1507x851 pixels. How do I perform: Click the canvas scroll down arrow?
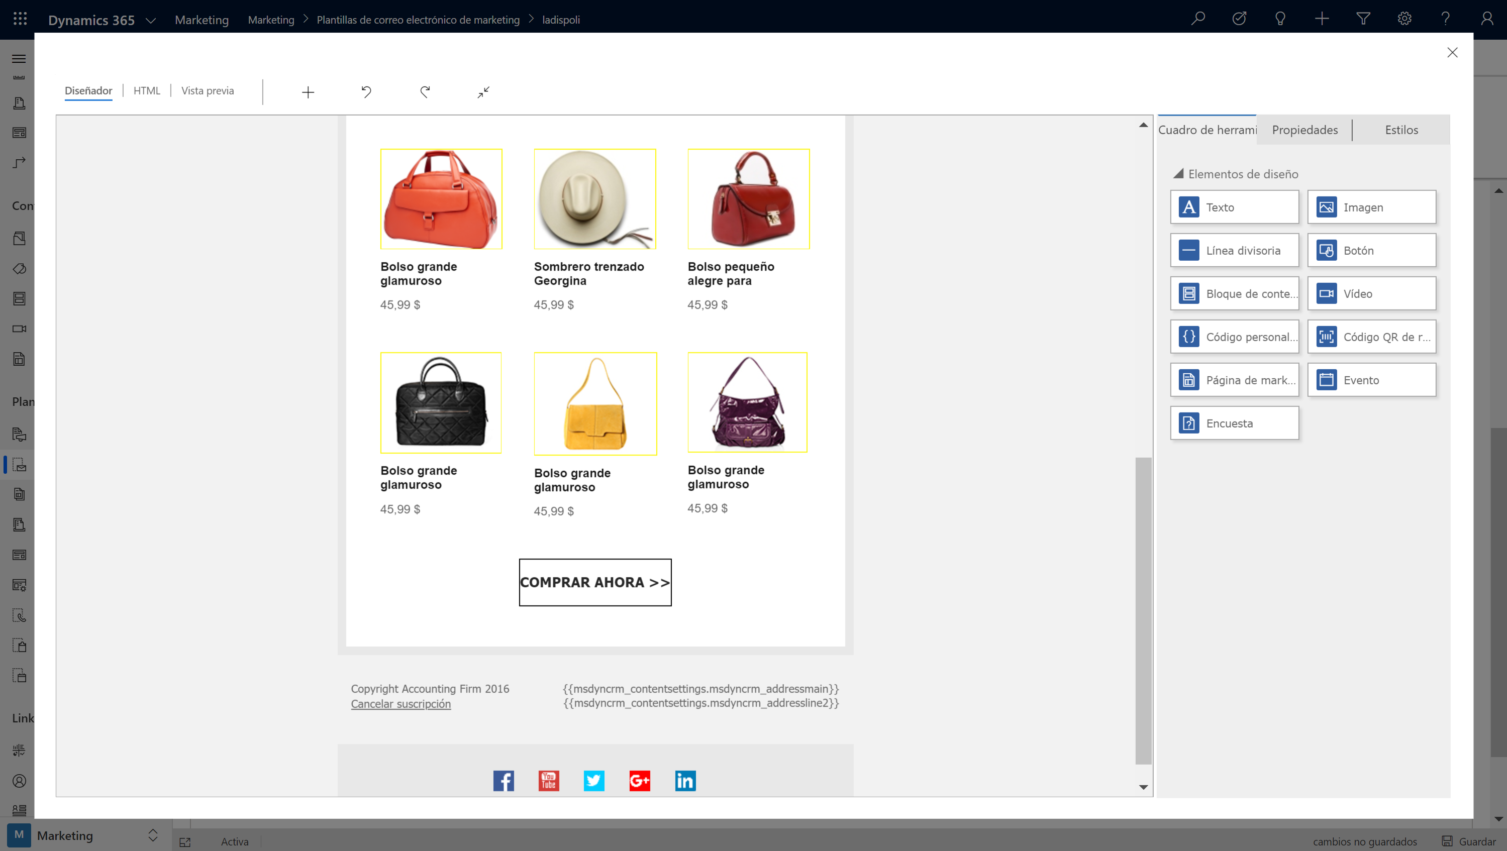point(1143,787)
